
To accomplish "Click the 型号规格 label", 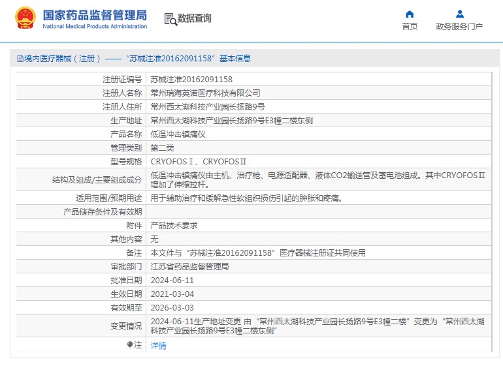I will click(x=126, y=162).
